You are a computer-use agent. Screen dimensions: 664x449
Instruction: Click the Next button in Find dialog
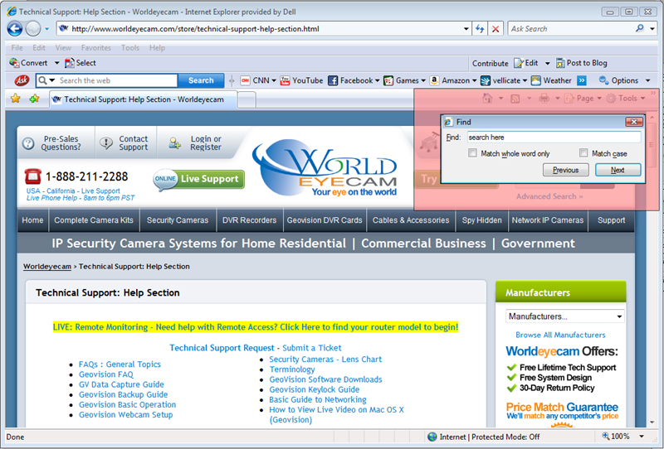pos(618,170)
